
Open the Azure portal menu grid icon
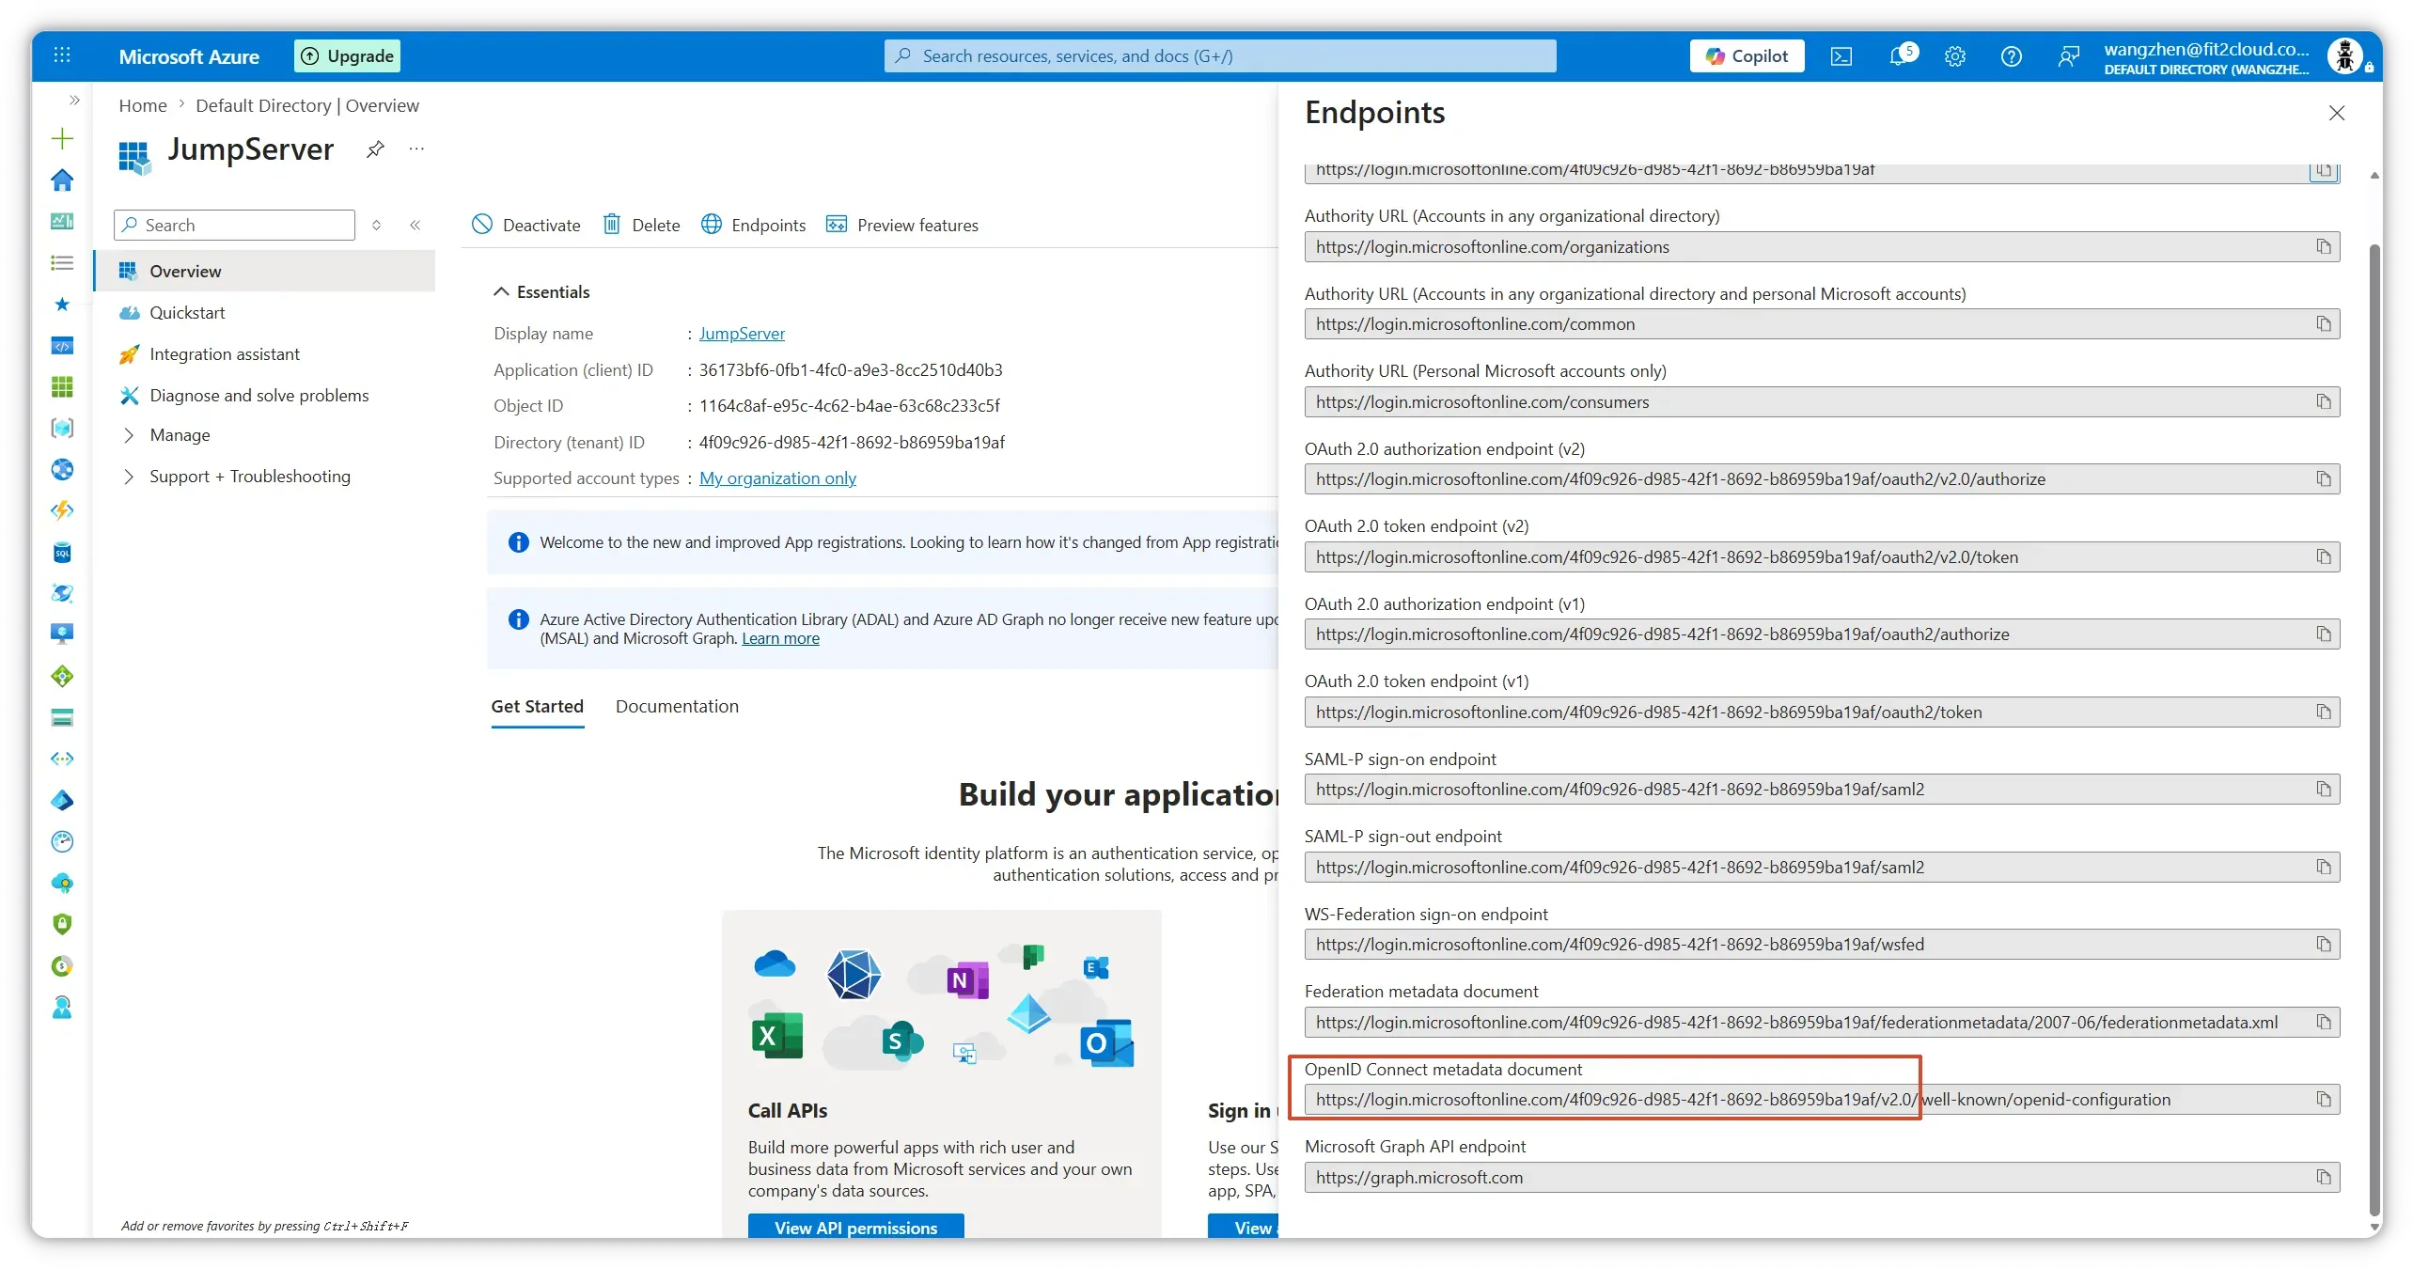pos(62,55)
